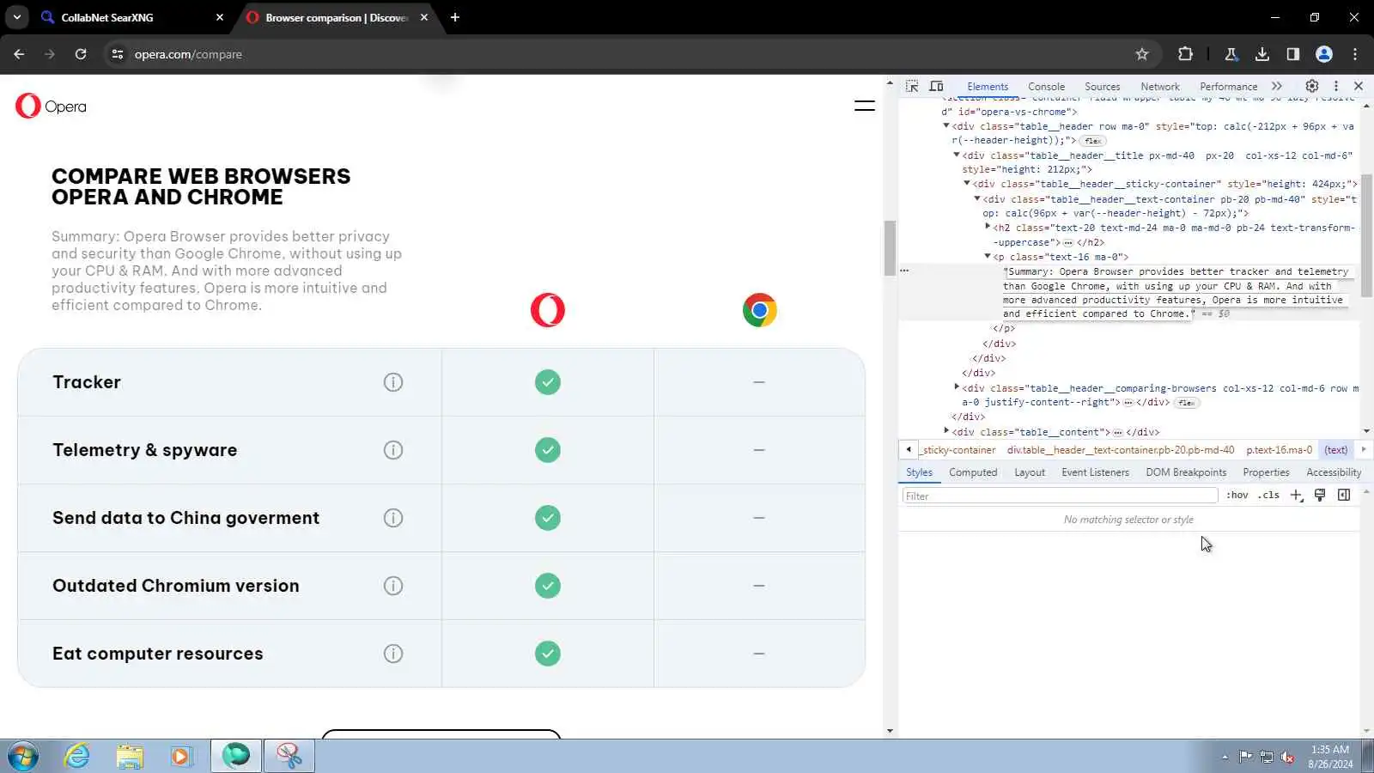Click the Google Chrome column icon

click(760, 310)
